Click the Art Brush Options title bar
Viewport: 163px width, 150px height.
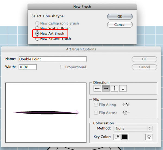(x=81, y=49)
